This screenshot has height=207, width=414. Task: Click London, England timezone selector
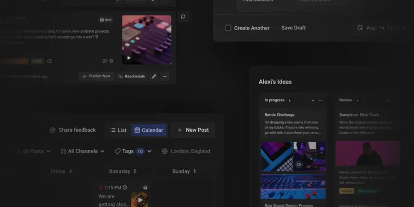pyautogui.click(x=186, y=151)
